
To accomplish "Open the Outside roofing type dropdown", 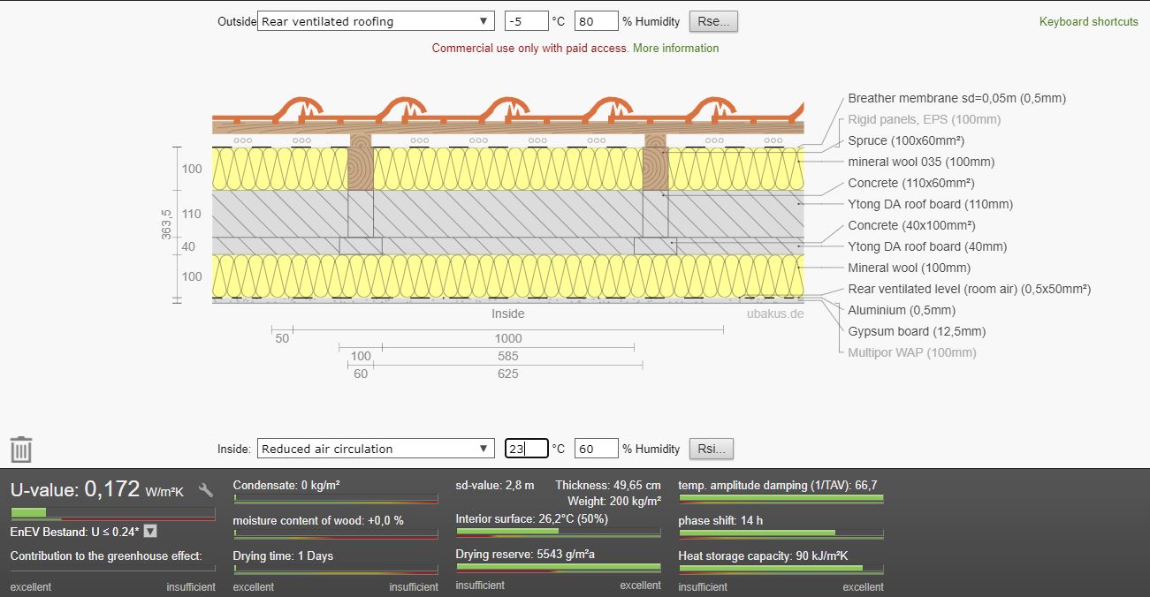I will 376,21.
